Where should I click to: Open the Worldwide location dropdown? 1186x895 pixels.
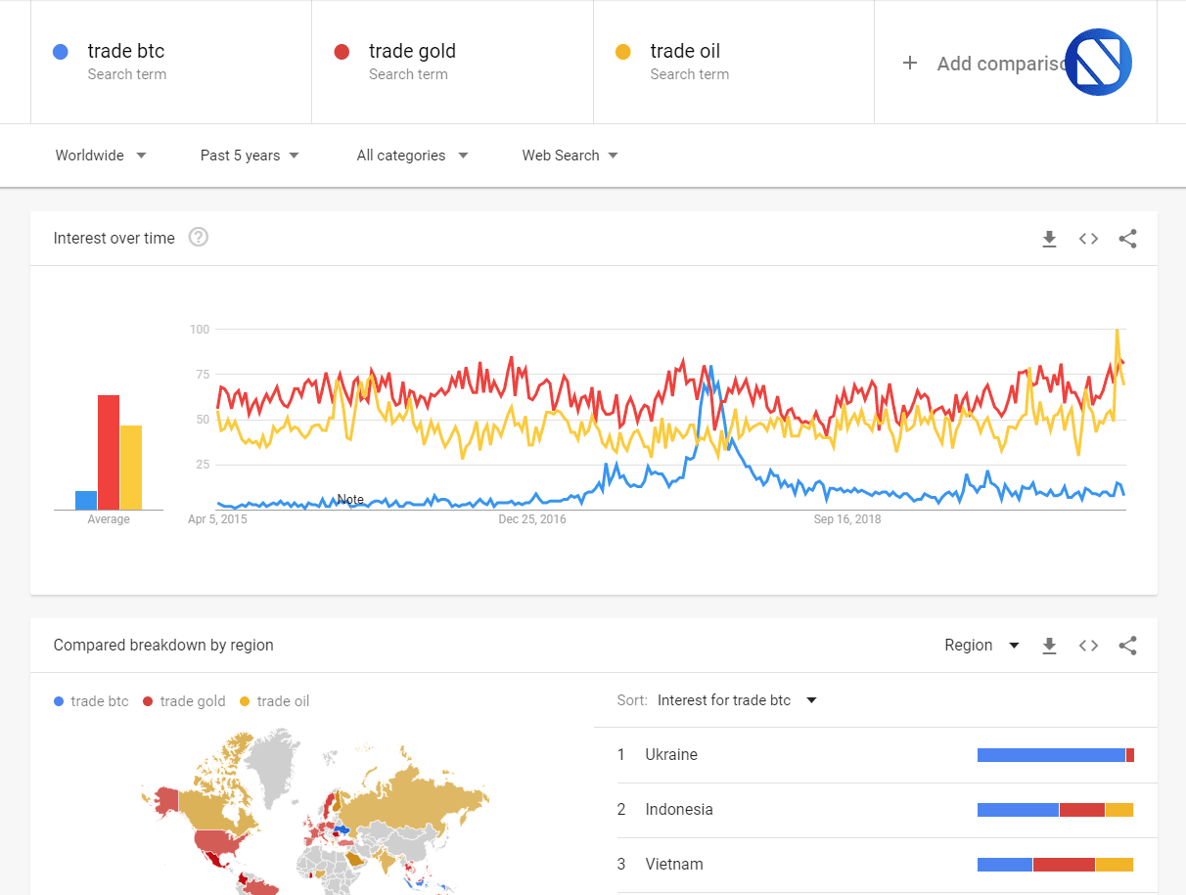(x=101, y=156)
